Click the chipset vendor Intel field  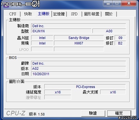pyautogui.click(x=42, y=38)
